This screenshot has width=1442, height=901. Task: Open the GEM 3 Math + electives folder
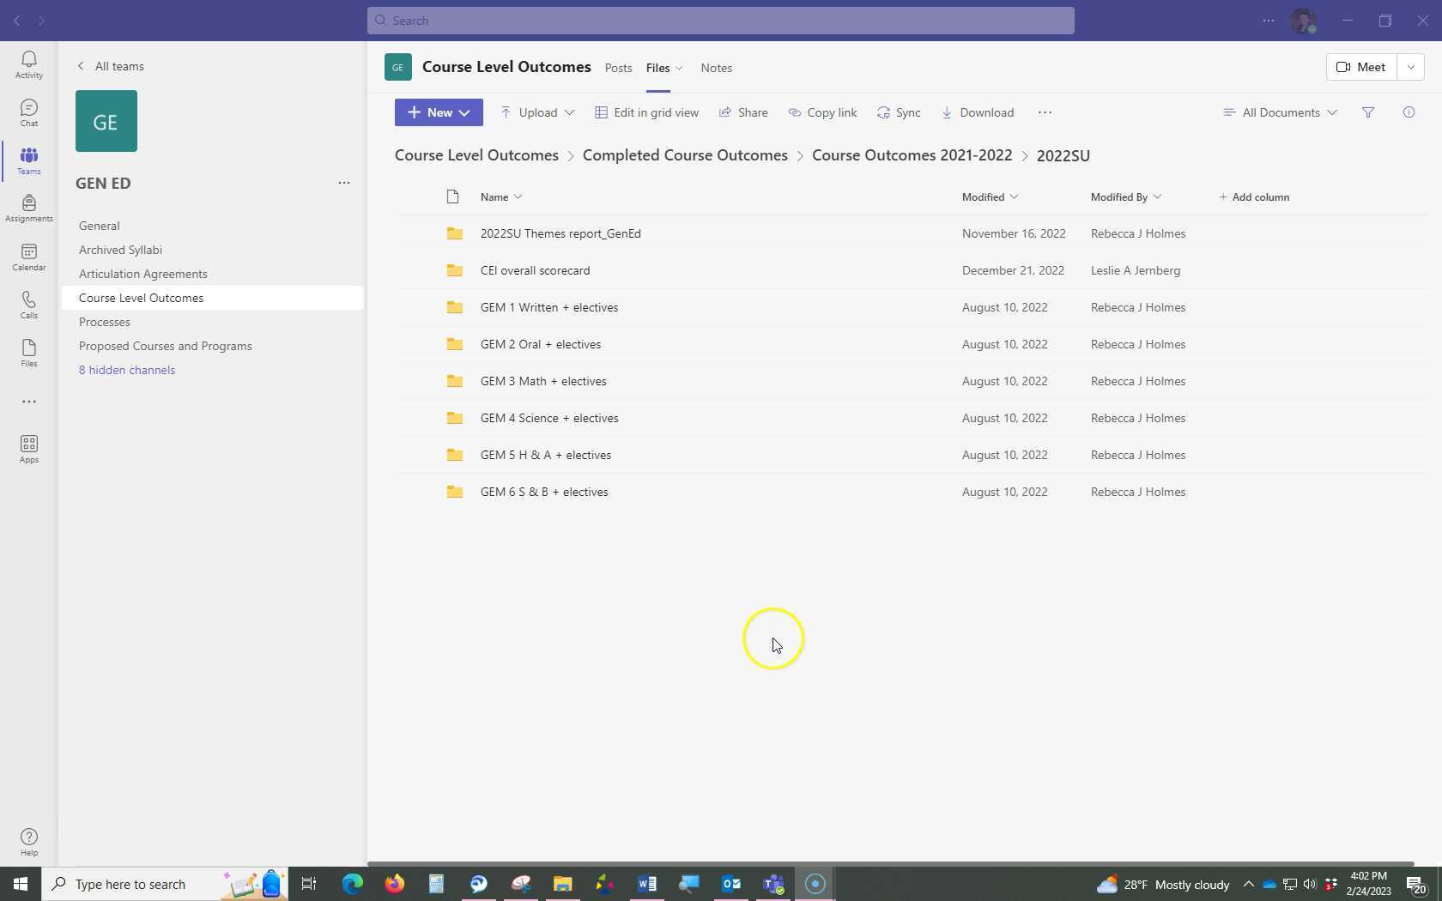543,381
